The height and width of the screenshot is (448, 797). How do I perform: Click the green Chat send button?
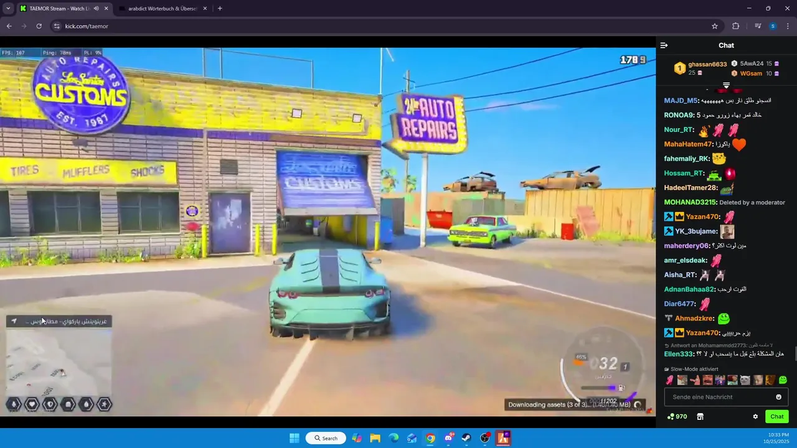[777, 416]
